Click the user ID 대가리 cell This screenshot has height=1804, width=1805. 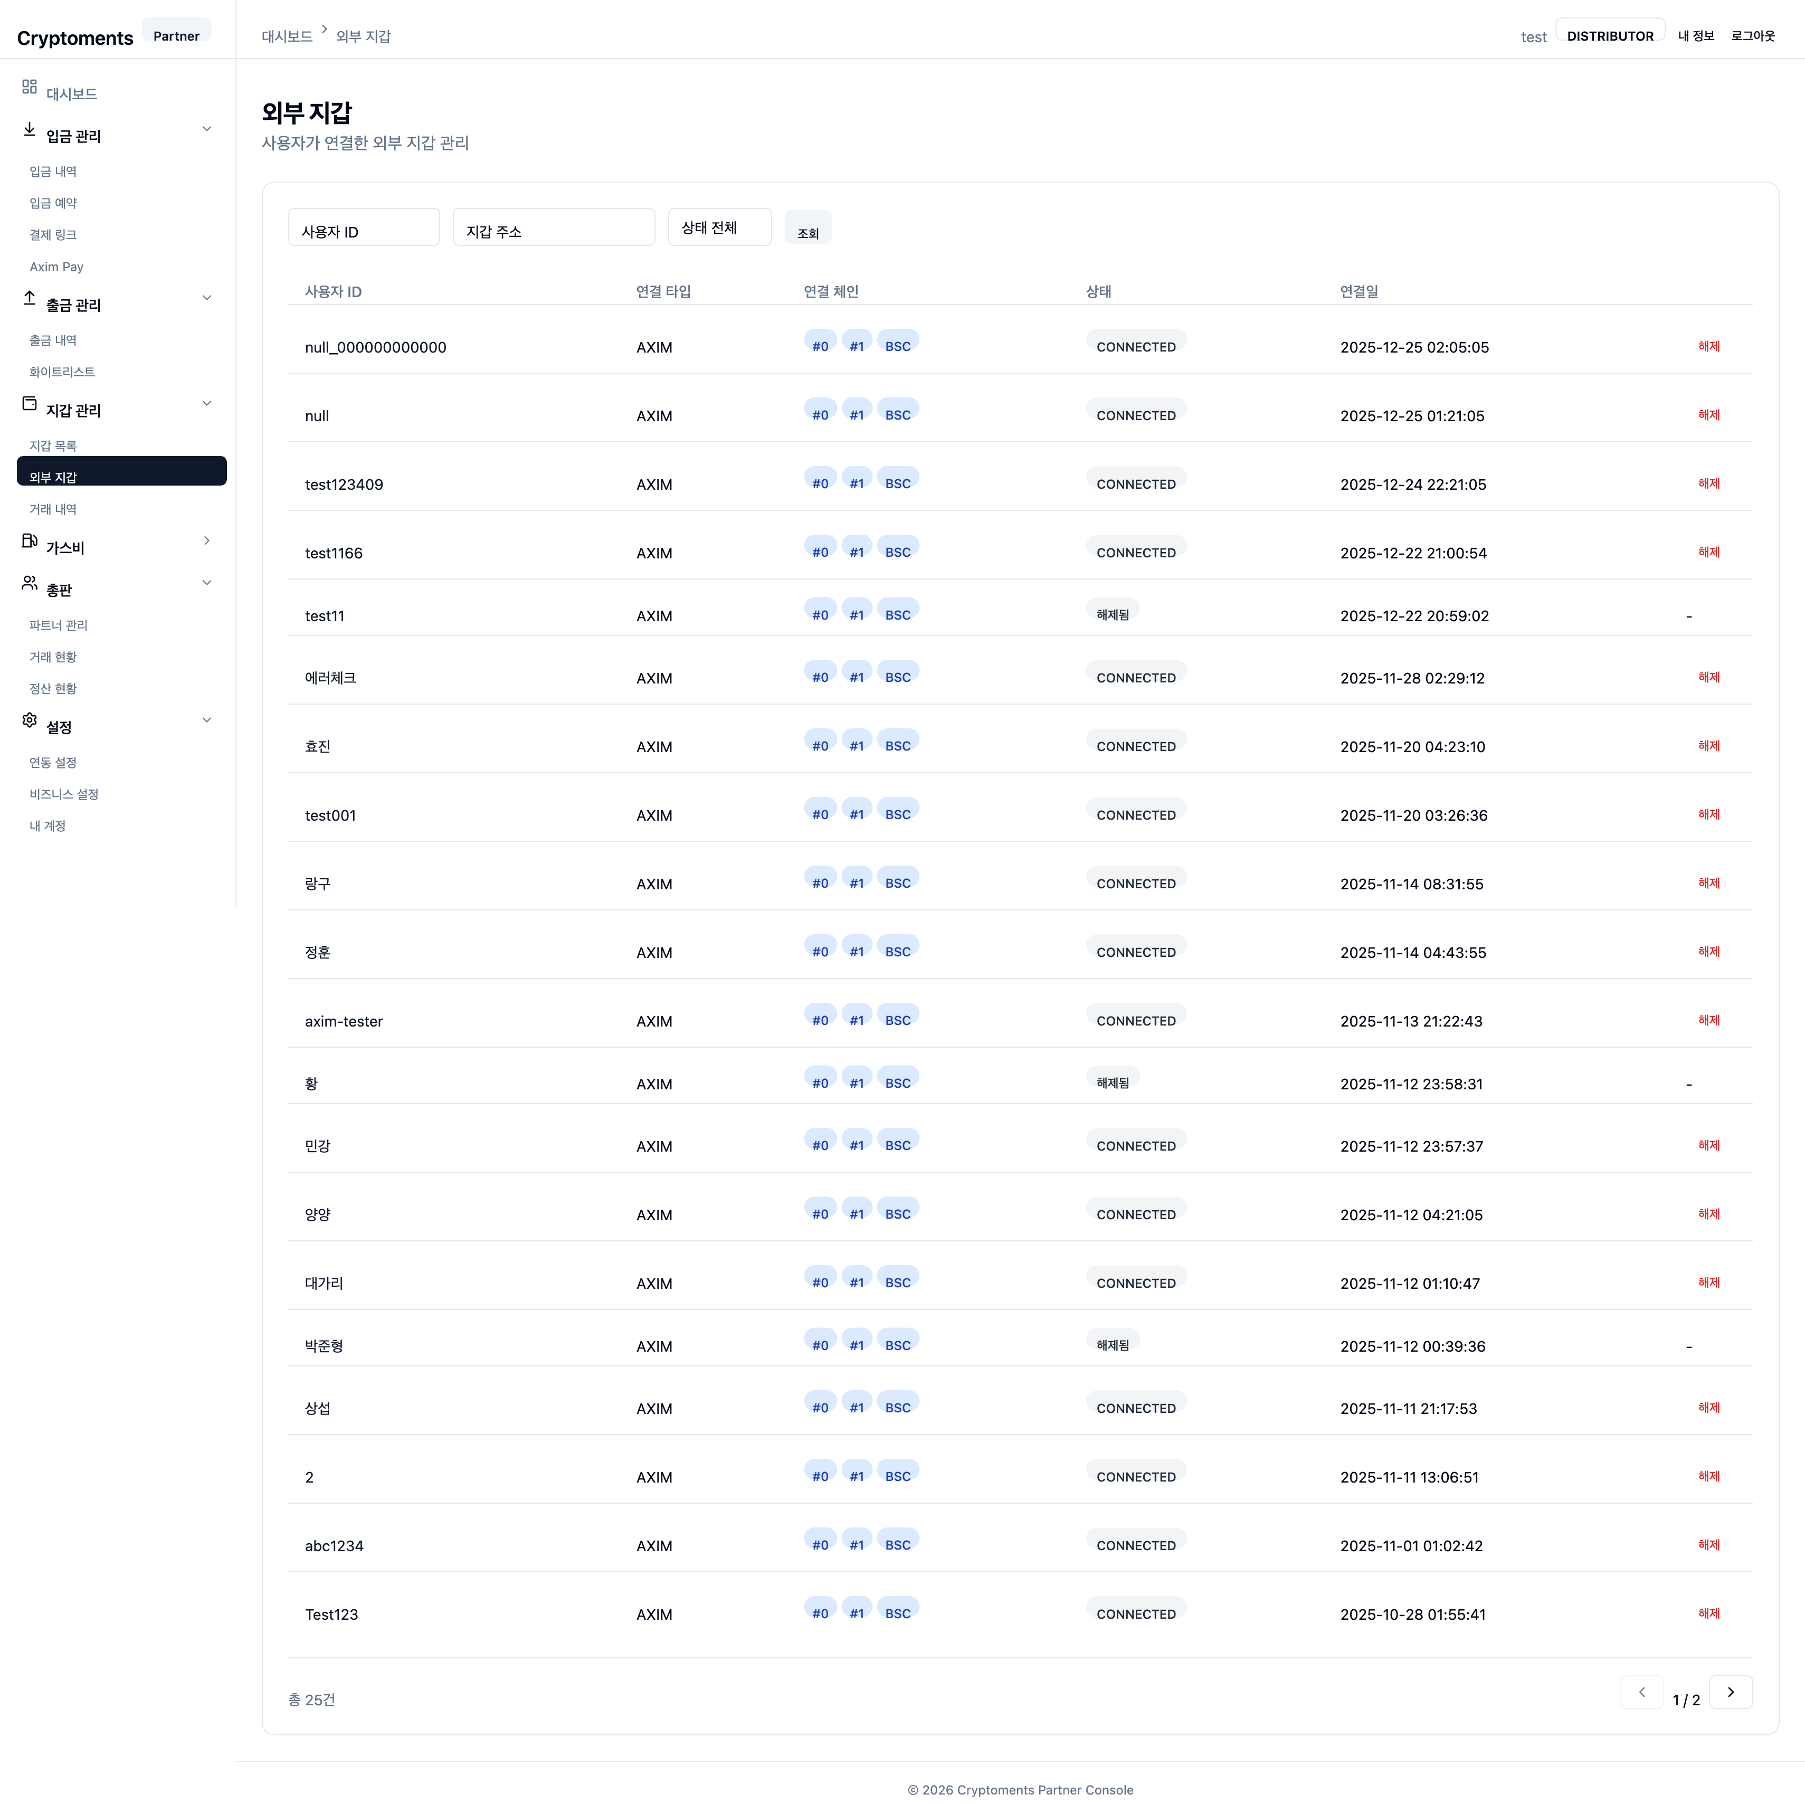[x=324, y=1284]
